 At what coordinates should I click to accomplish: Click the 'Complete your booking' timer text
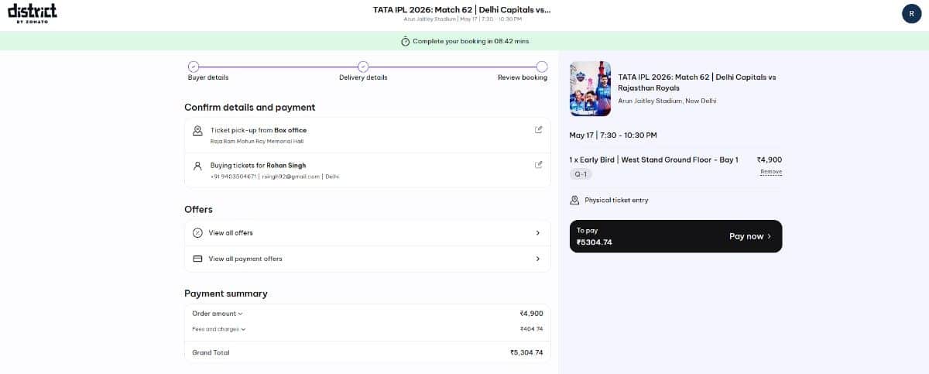pos(471,41)
